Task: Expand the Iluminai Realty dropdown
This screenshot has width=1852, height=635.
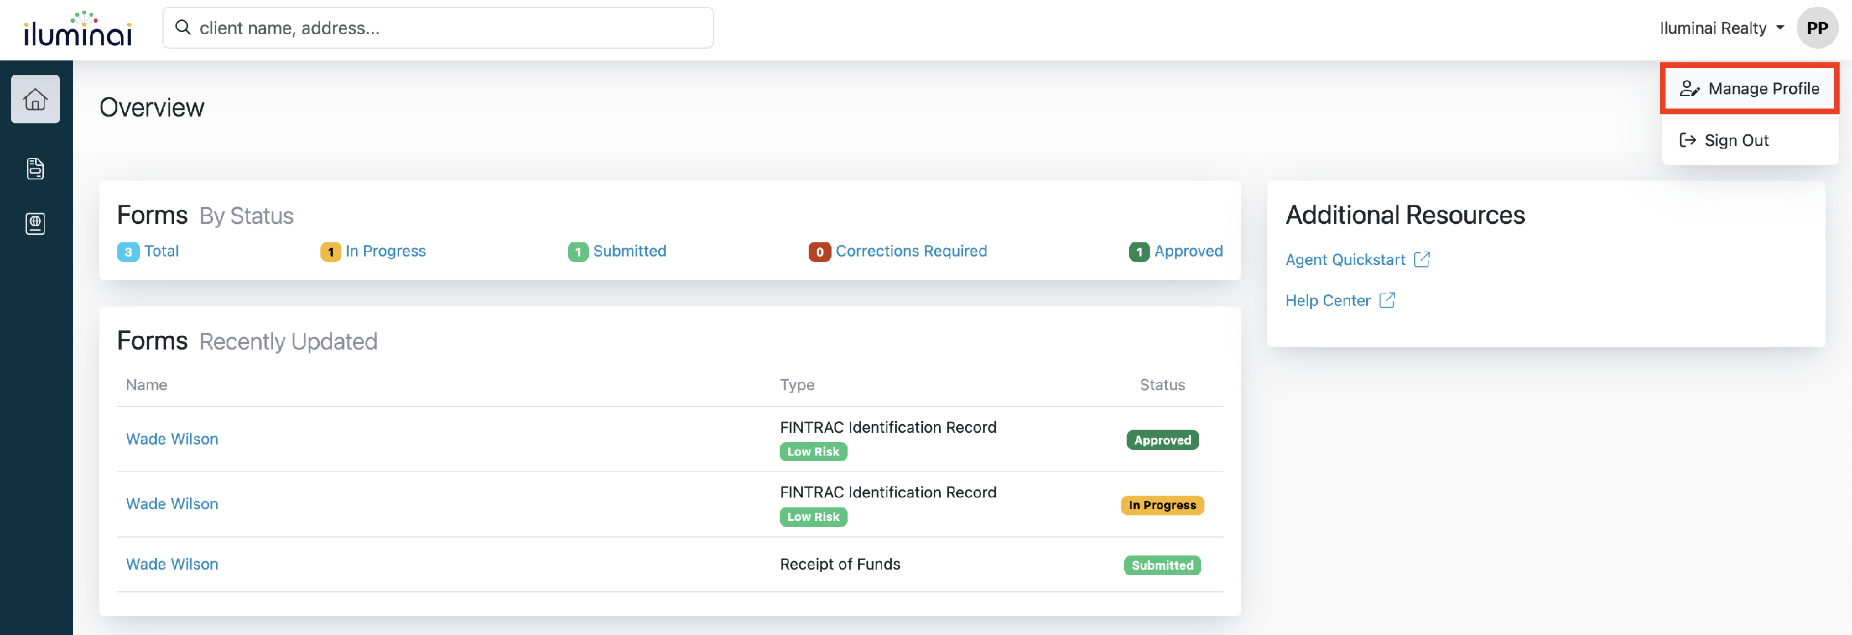Action: click(1722, 28)
